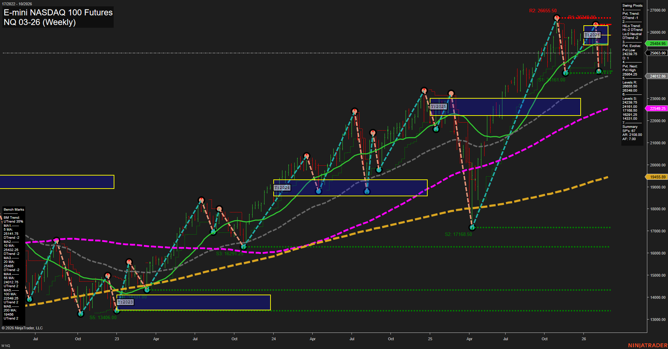Click the Y:2023 year label box
This screenshot has width=668, height=349.
[x=125, y=302]
